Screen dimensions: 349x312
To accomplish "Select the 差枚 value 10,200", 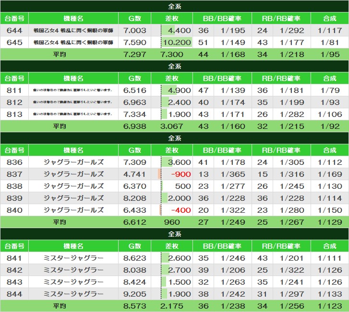I will pos(177,43).
